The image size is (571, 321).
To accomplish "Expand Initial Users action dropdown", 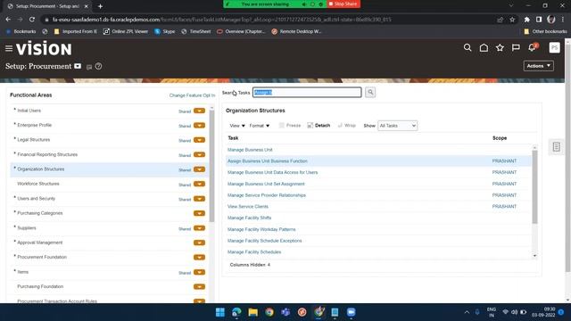I will coord(199,111).
